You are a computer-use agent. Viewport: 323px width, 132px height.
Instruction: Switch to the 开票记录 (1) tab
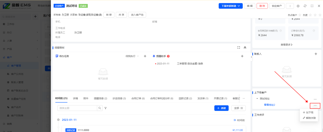(220, 98)
